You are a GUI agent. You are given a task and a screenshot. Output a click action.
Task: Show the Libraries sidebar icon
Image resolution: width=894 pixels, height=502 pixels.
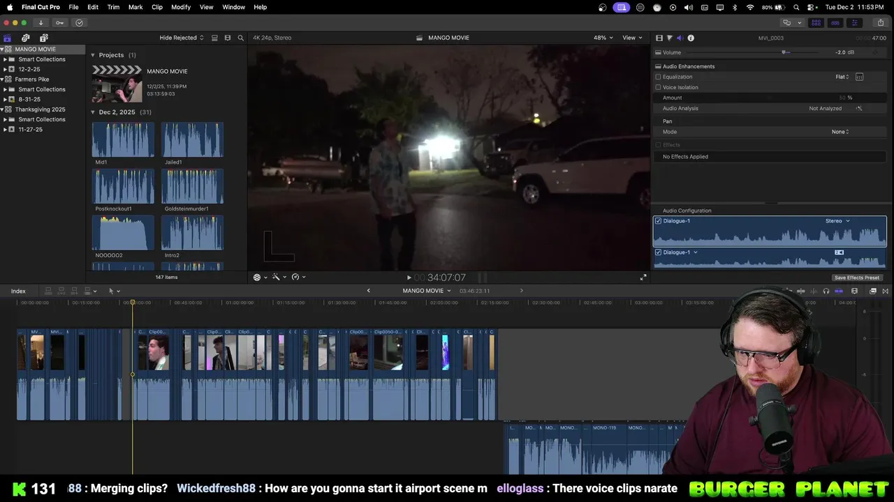point(8,38)
